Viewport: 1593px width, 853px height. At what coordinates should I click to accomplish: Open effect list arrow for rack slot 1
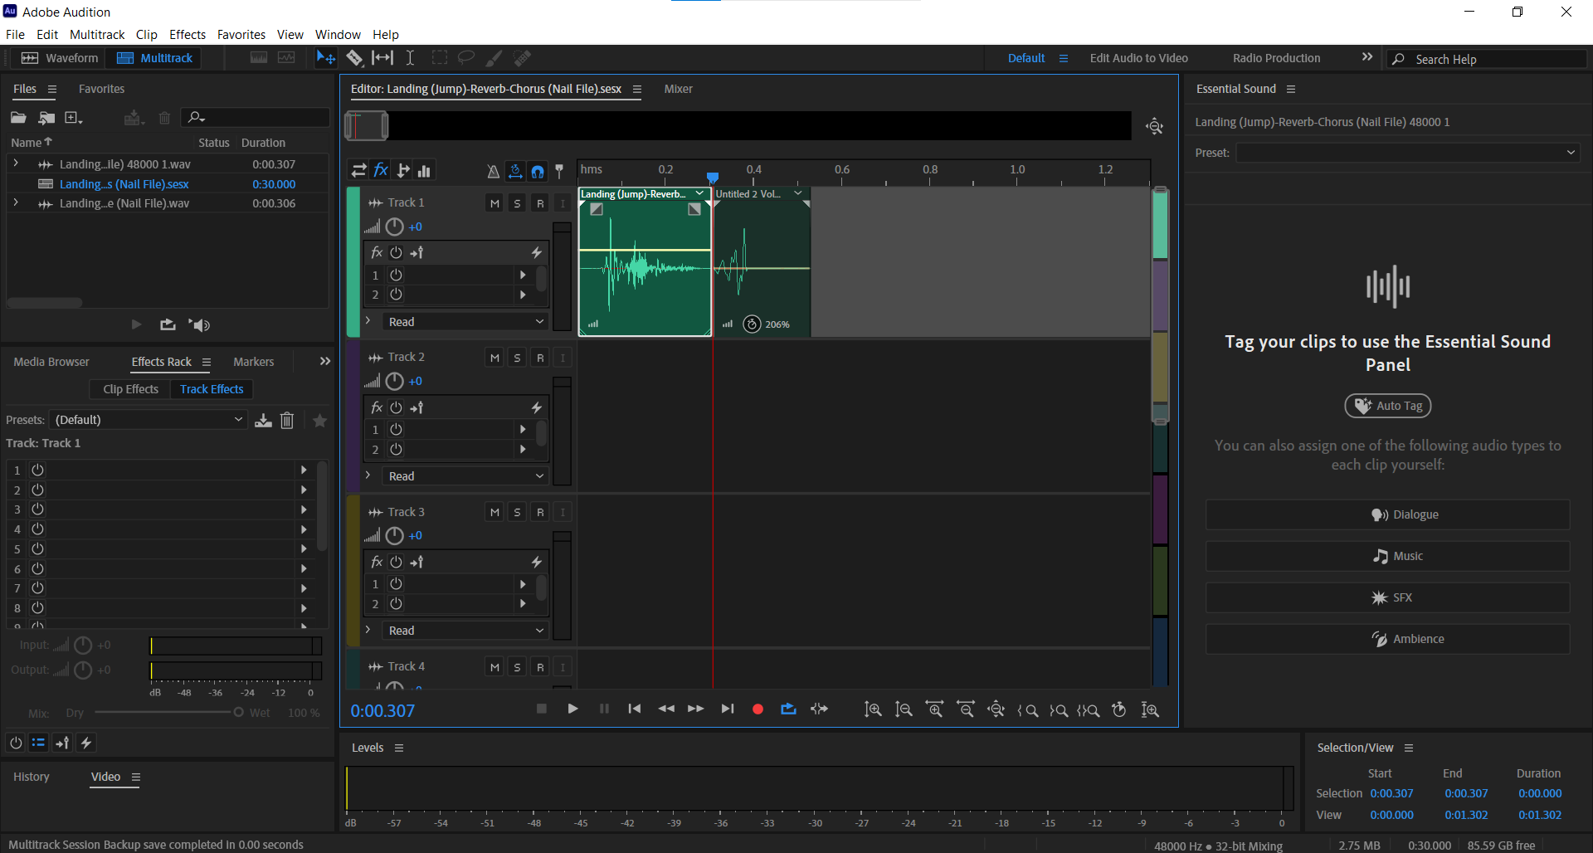tap(304, 470)
